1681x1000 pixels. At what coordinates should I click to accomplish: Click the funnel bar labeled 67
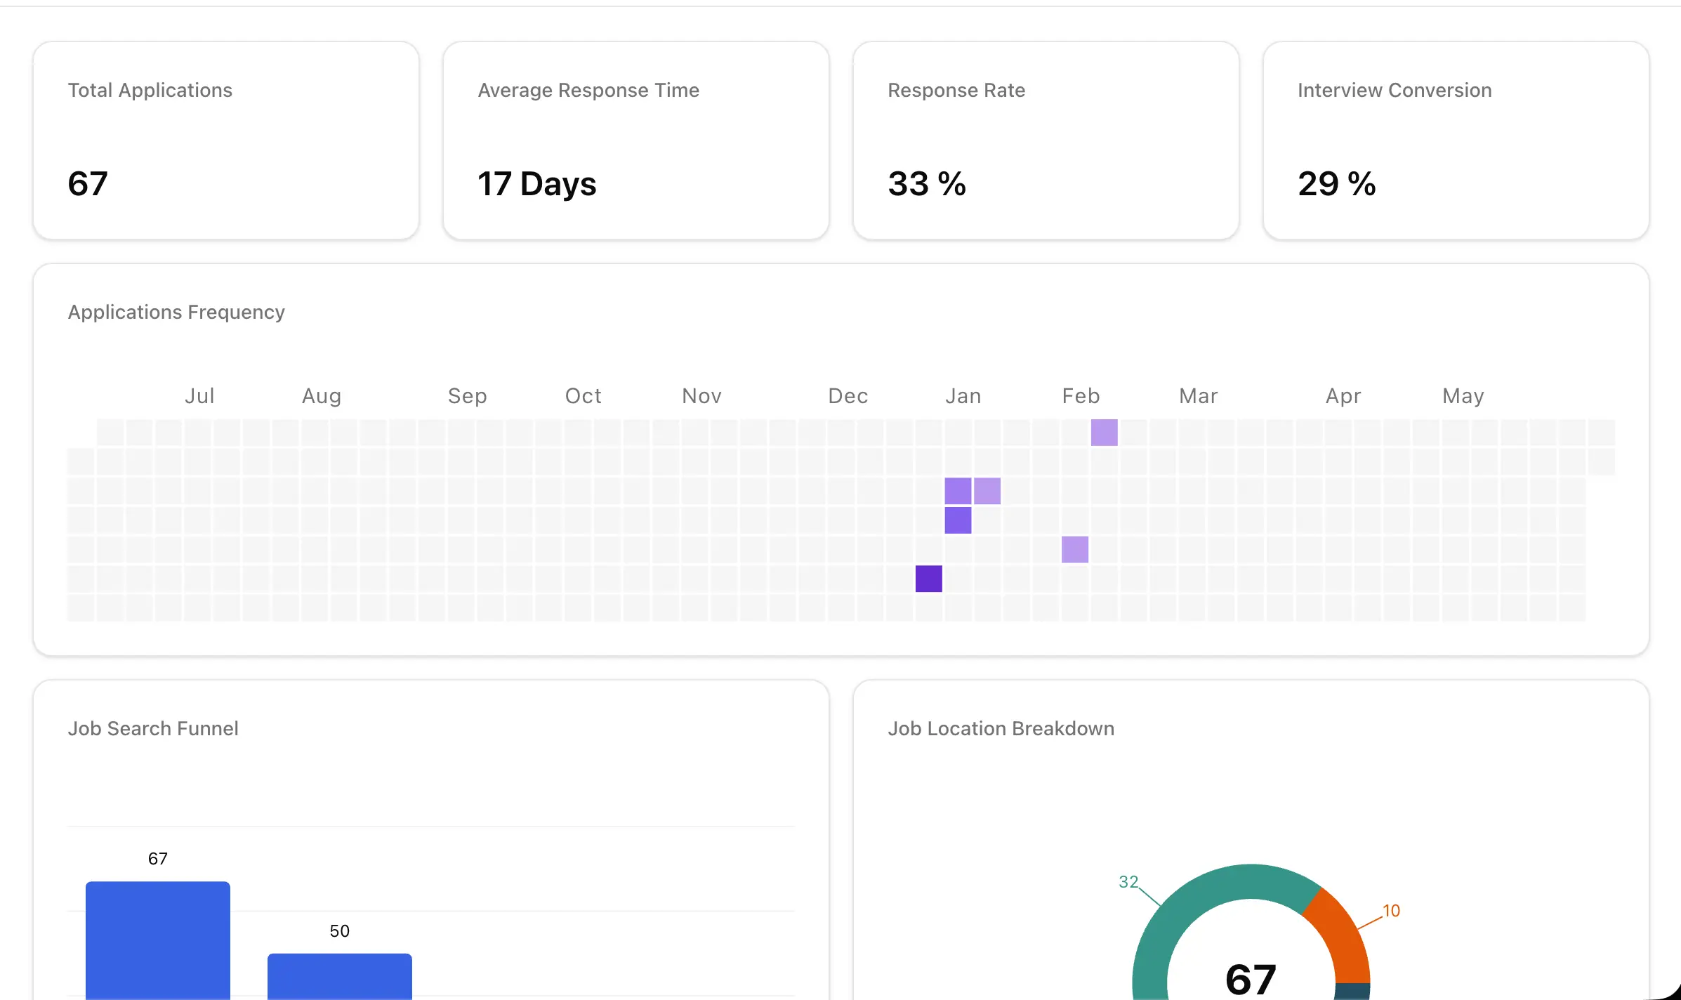click(158, 940)
